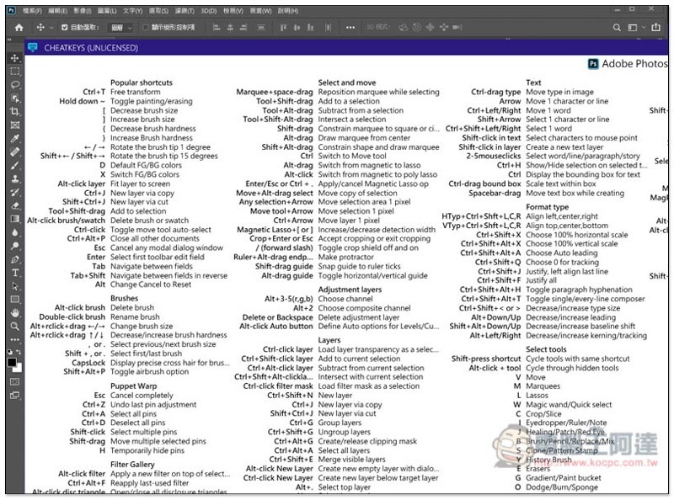
Task: Open the Move tool preset picker arrow
Action: point(51,28)
